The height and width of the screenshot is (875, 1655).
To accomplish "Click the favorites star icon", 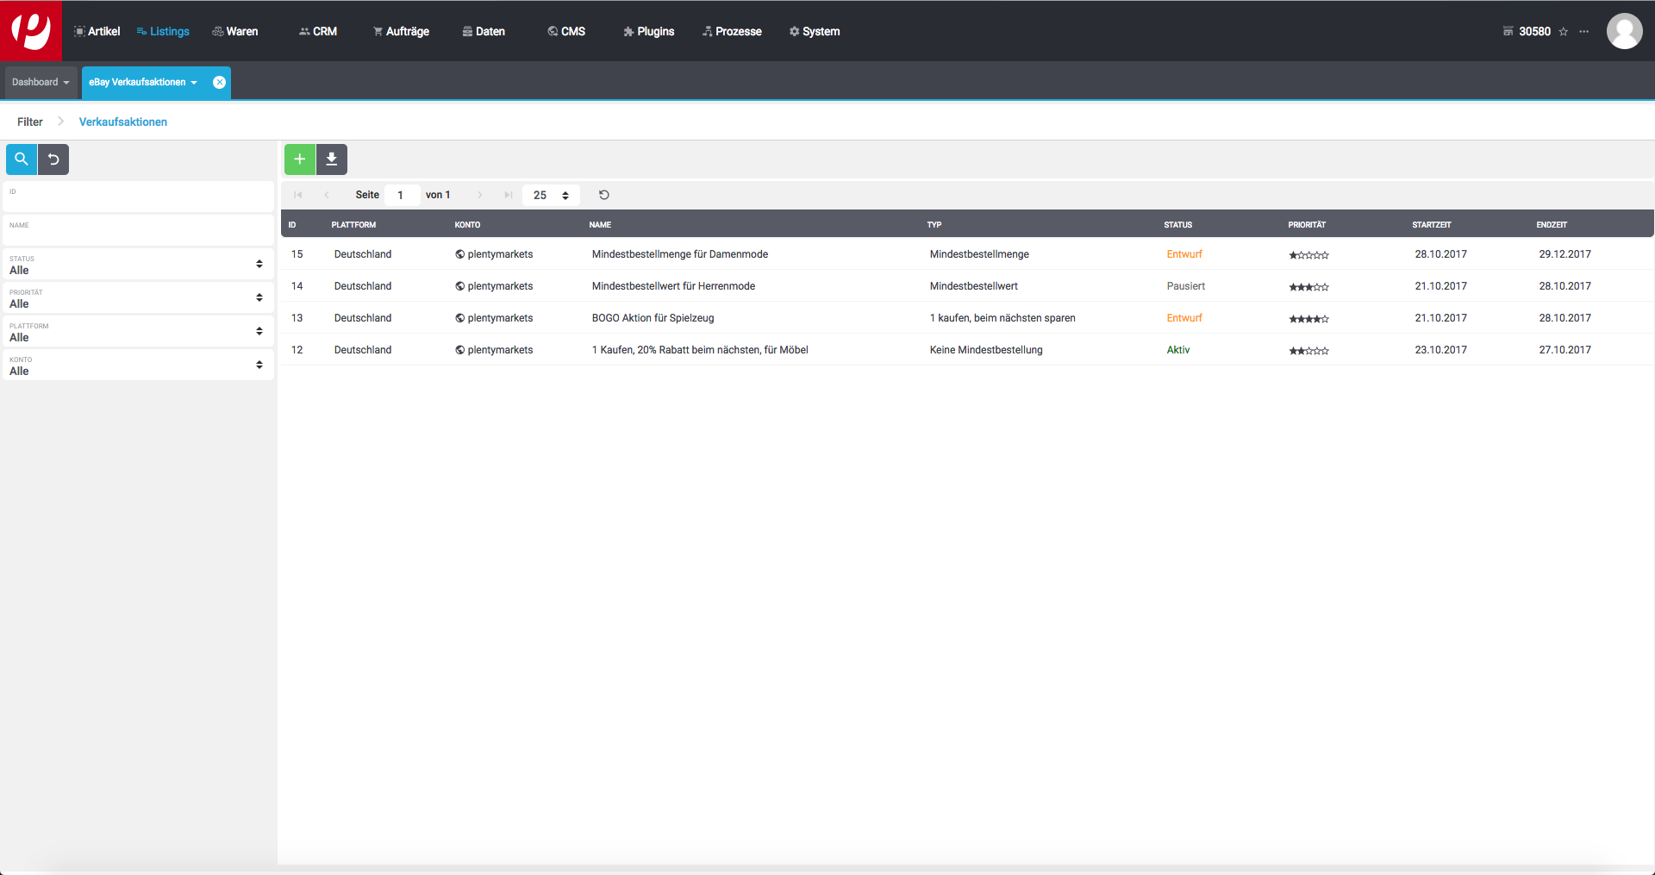I will (x=1563, y=31).
